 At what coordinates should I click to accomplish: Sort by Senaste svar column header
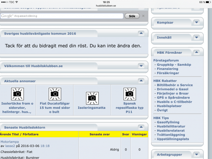tap(99, 134)
